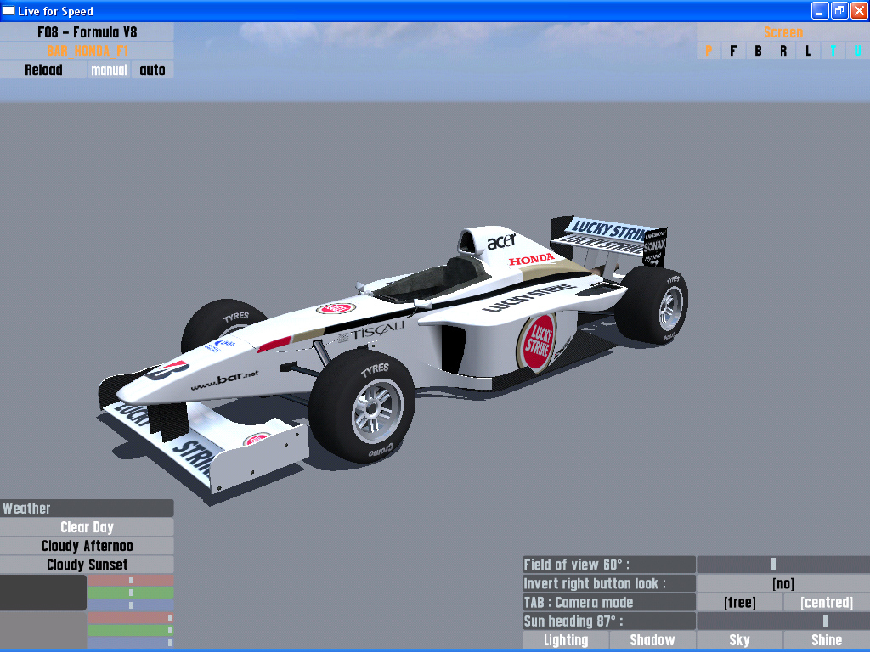Choose Cloudy Afternoon weather
The width and height of the screenshot is (870, 652).
(88, 546)
